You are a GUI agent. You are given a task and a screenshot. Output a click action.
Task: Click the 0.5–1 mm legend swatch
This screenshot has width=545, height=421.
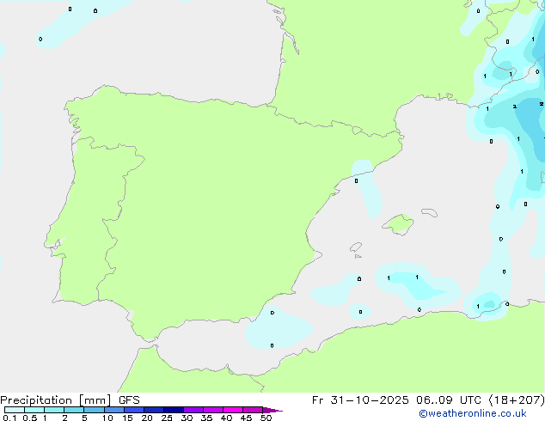[34, 410]
